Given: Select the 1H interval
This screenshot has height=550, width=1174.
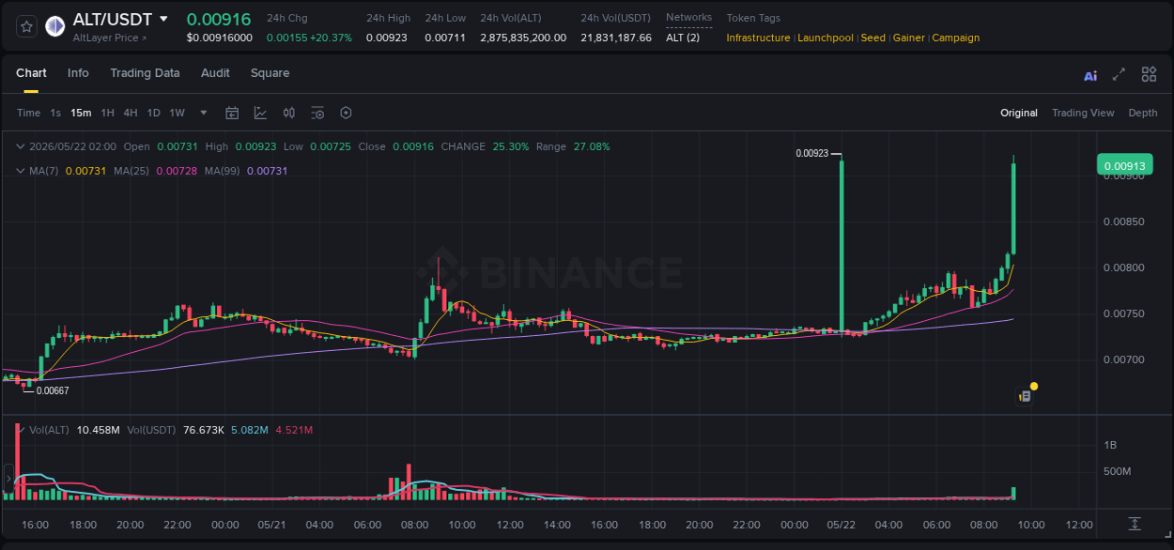Looking at the screenshot, I should [107, 113].
